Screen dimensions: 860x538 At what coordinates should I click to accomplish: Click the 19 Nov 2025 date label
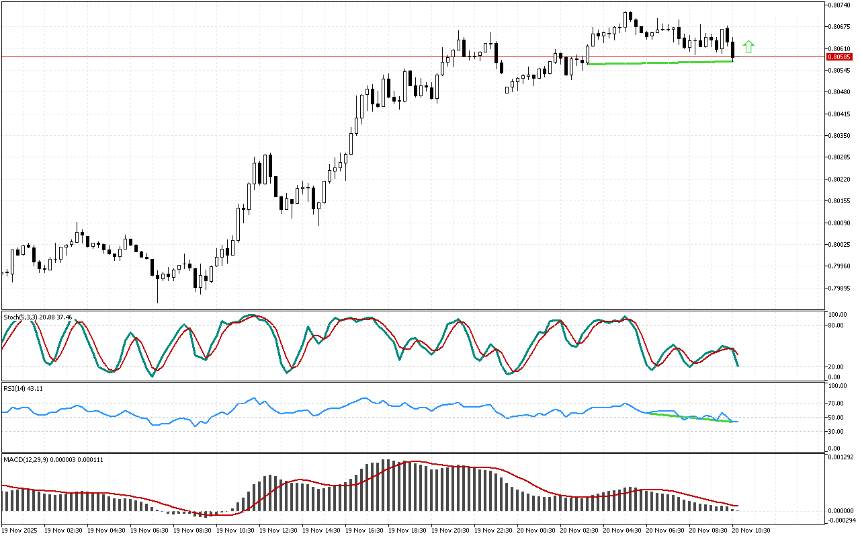[20, 530]
